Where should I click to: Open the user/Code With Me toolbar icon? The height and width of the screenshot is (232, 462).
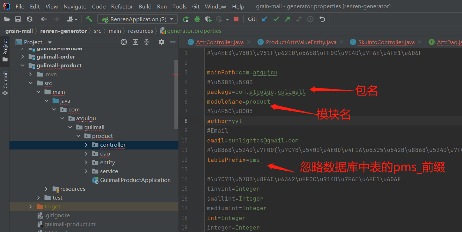pos(72,19)
